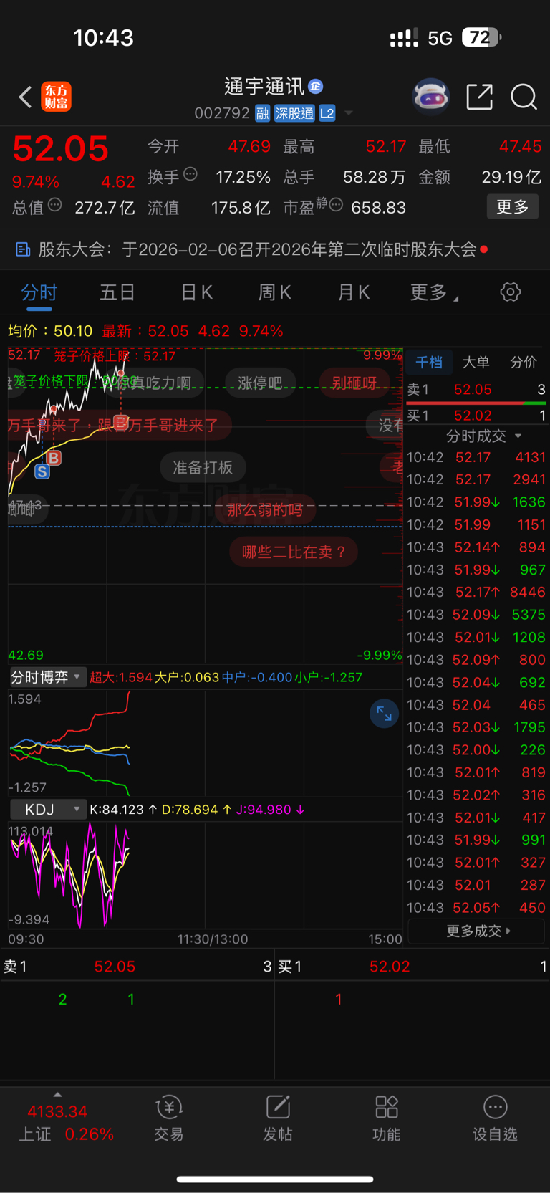Viewport: 550px width, 1193px height.
Task: Switch to the 日K tab
Action: 196,292
